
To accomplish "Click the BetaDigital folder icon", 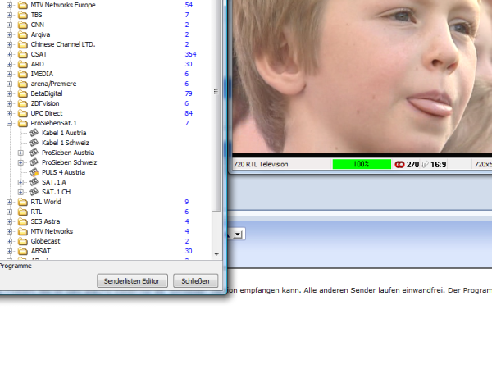I will click(23, 93).
